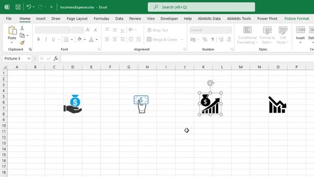Click Increase Font Size icon

tap(88, 30)
